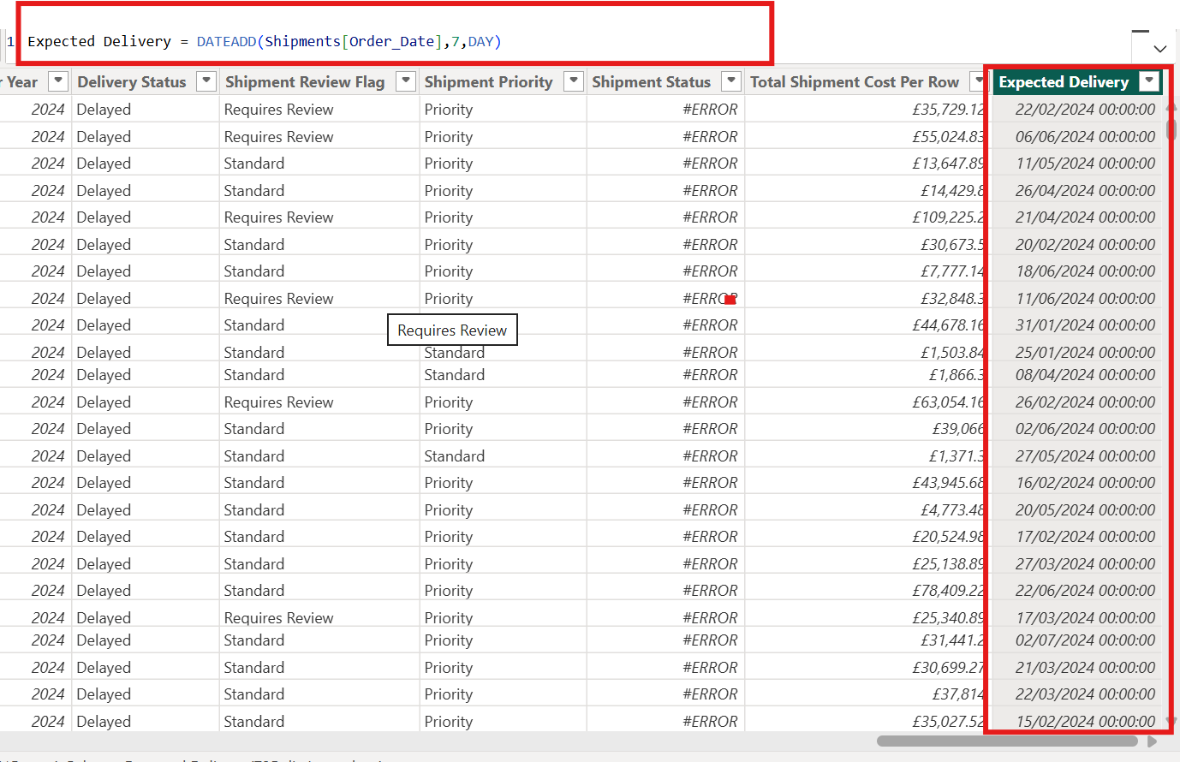This screenshot has height=762, width=1180.
Task: Click the cost cell £55,024.83
Action: [948, 136]
